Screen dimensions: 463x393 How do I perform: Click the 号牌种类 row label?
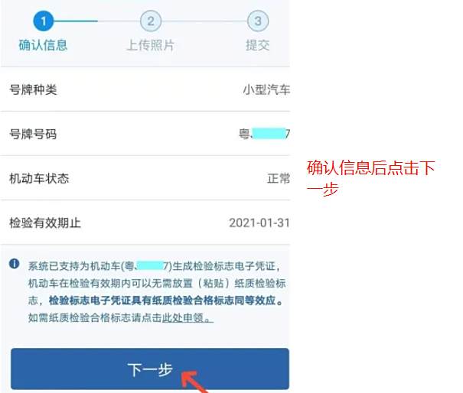(x=33, y=89)
